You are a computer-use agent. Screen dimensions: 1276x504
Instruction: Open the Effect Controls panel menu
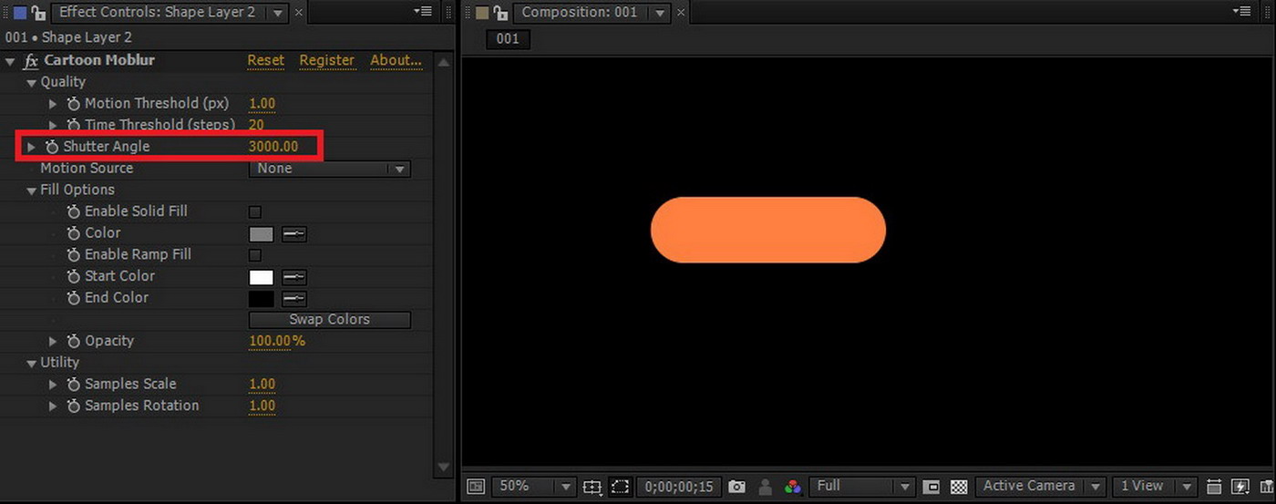point(422,12)
